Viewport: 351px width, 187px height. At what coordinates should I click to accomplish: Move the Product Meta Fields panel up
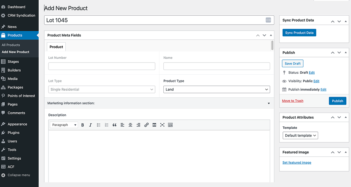coord(258,35)
